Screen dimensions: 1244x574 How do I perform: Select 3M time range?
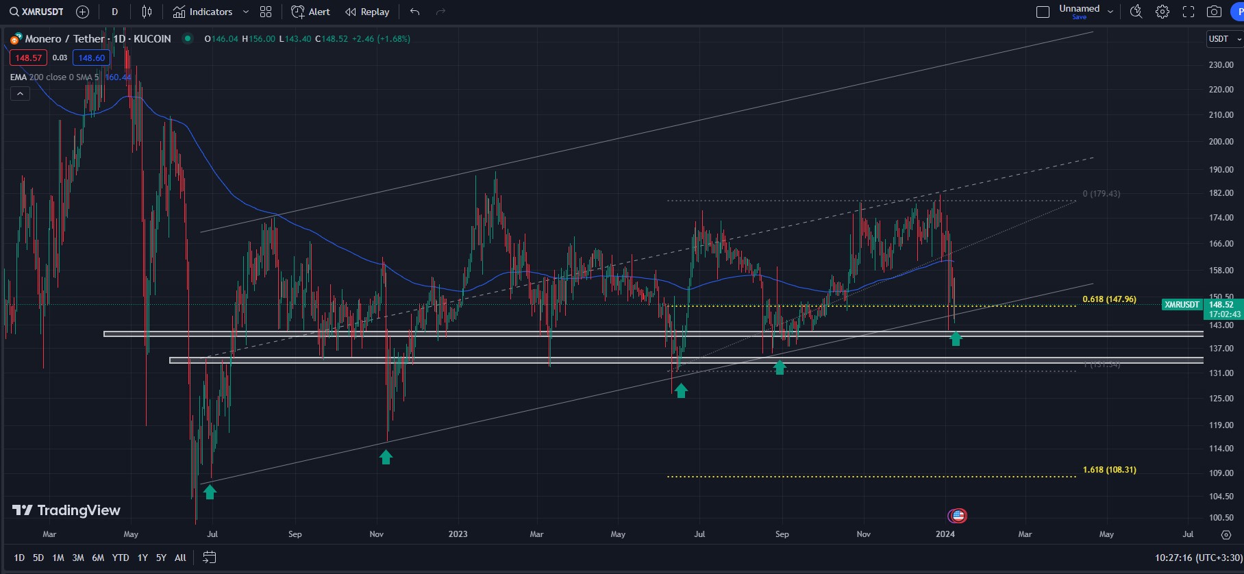(78, 558)
